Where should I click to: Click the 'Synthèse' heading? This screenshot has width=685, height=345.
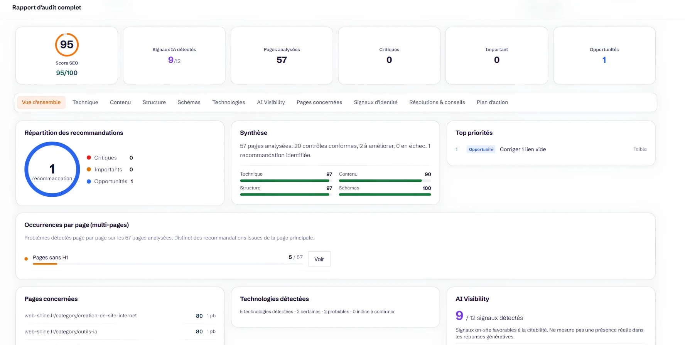[x=253, y=133]
